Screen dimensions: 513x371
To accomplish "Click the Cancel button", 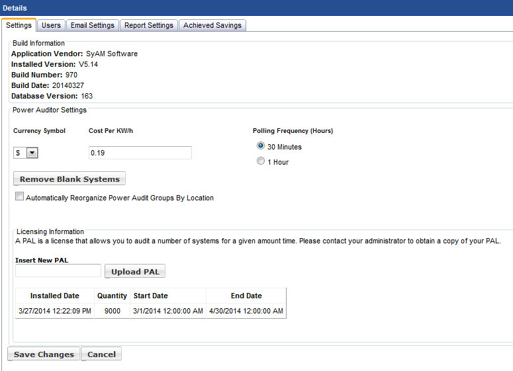I will click(x=101, y=354).
